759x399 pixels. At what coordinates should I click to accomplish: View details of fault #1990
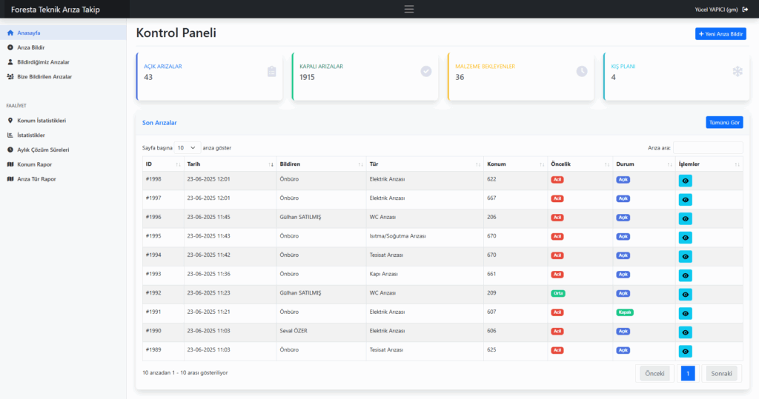click(x=685, y=332)
